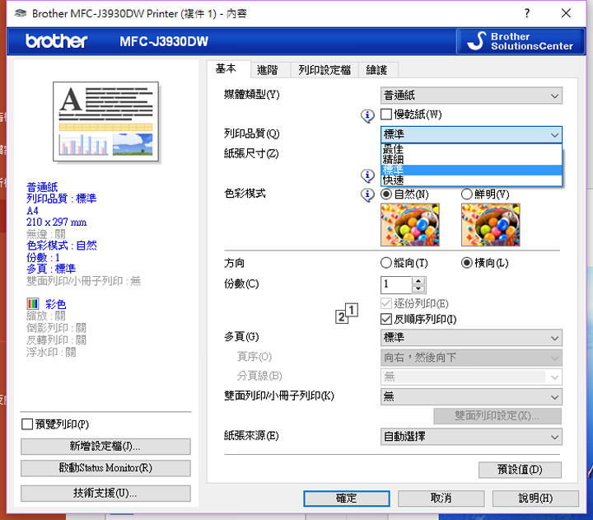
Task: Click the 鮮明 color sample image
Action: (491, 225)
